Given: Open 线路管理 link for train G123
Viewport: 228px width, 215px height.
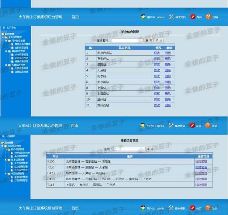Looking at the screenshot, I should 201,173.
